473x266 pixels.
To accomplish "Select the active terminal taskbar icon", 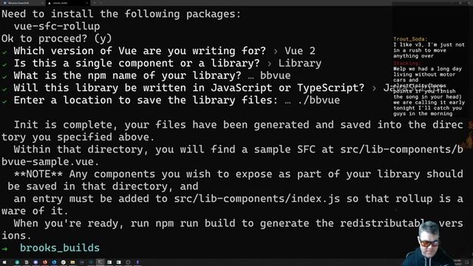I will pos(101,262).
